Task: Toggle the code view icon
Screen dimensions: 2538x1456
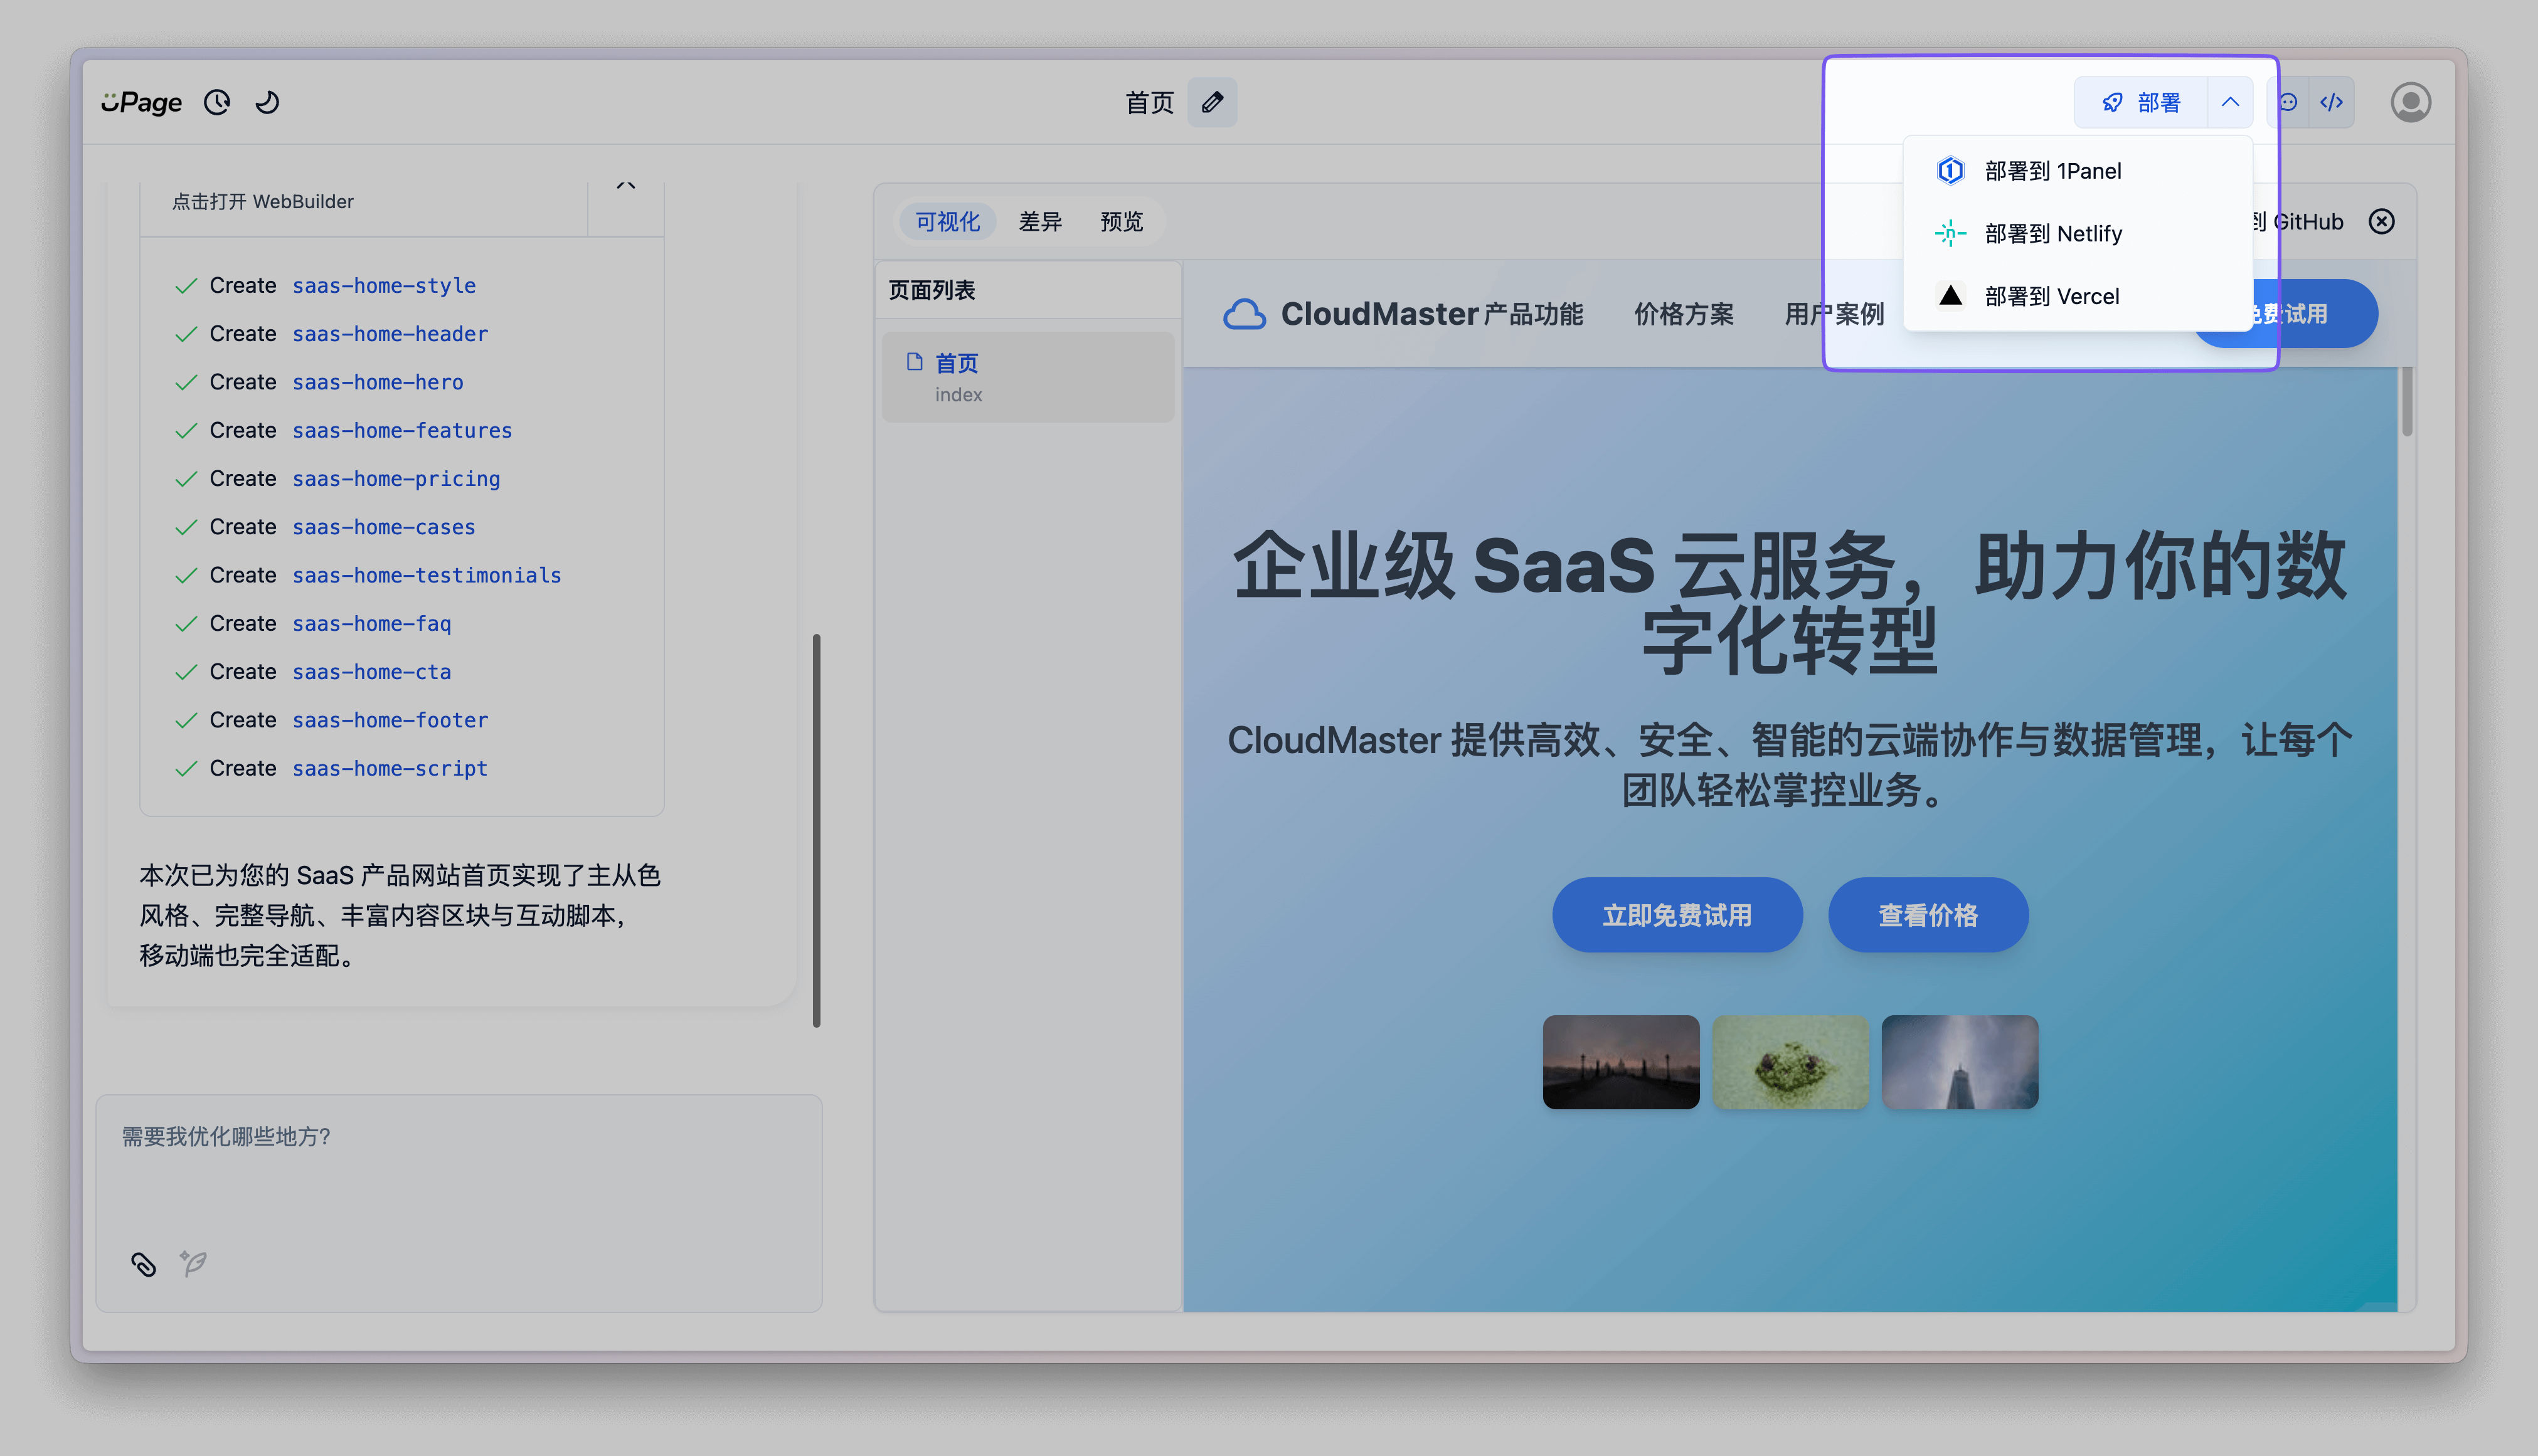Action: point(2332,102)
